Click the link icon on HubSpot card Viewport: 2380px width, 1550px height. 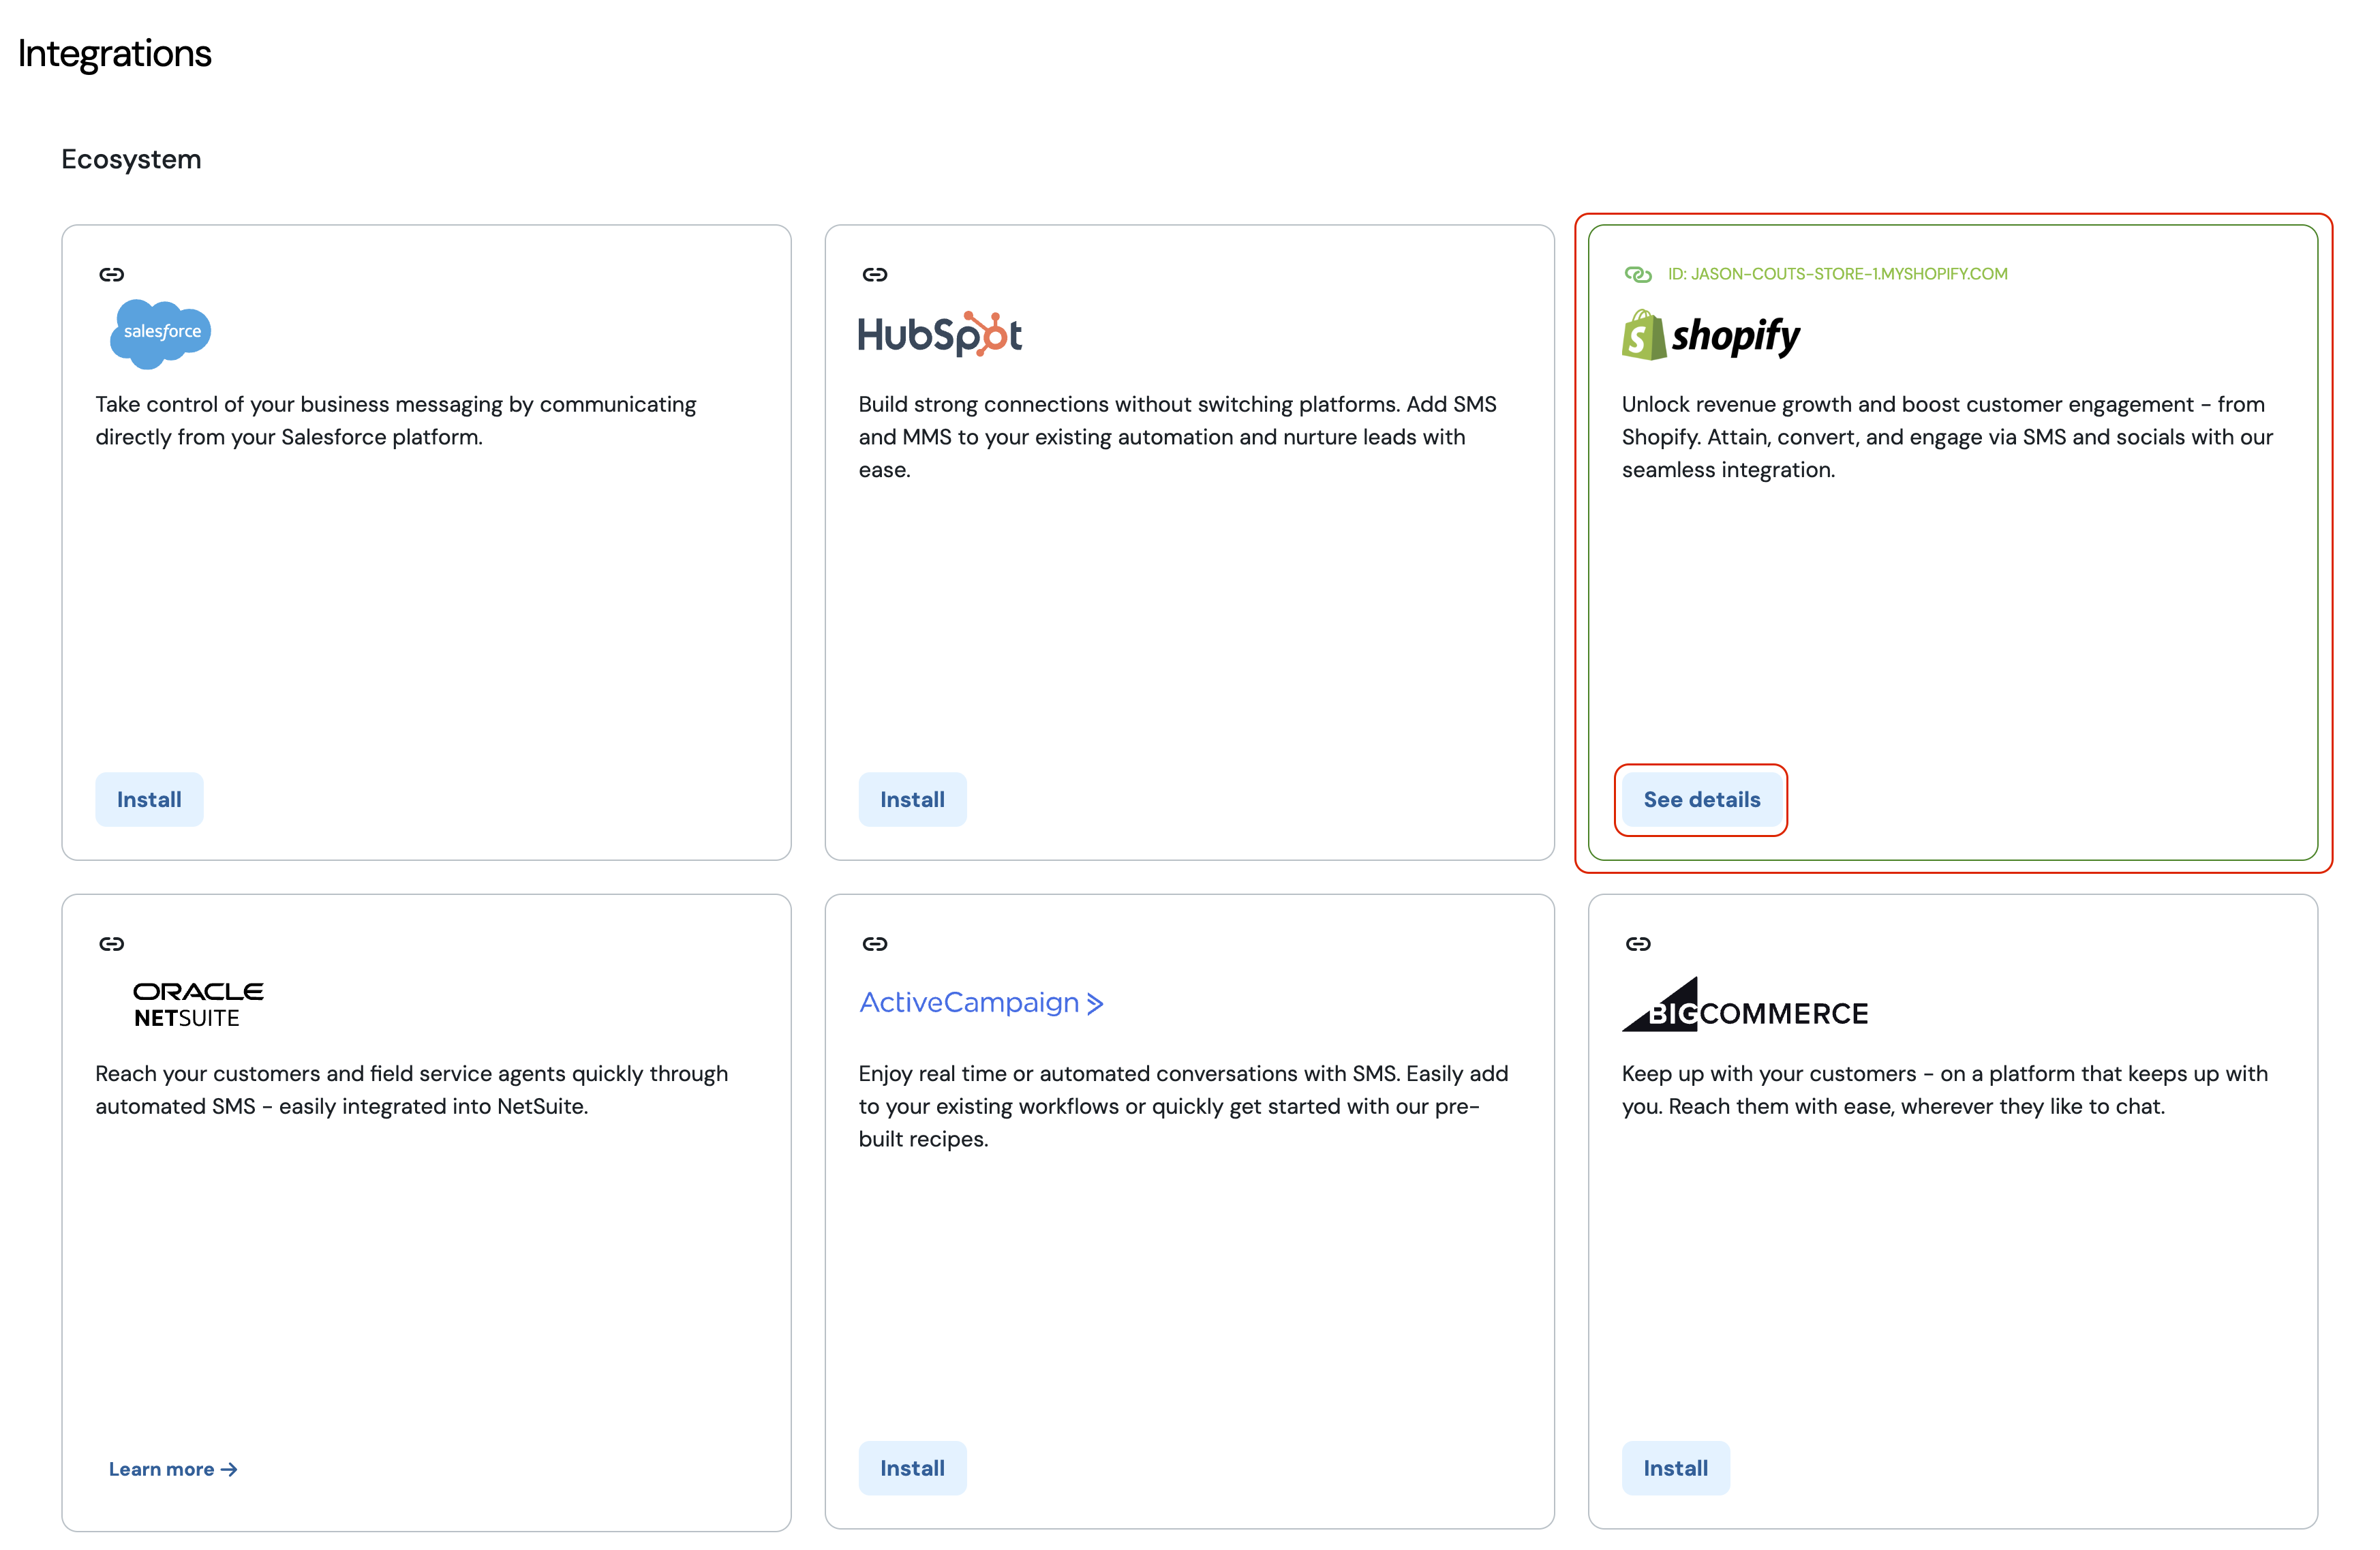tap(874, 274)
